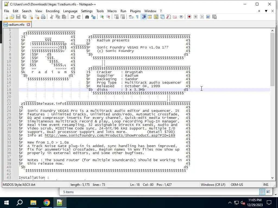The image size is (278, 208).
Task: Open the Windows Start menu
Action: 7,203
